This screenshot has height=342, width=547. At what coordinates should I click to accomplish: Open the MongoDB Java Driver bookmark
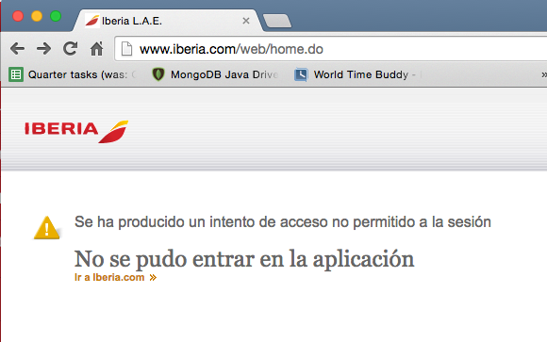point(215,74)
